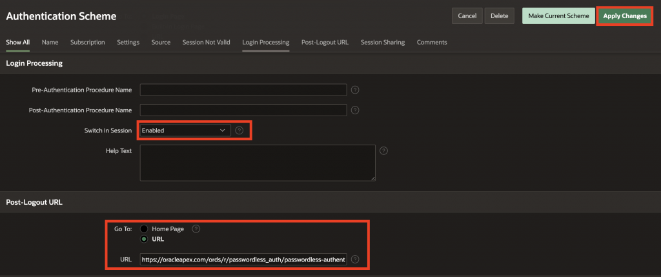Open help icon next to Home Page option
661x277 pixels.
(196, 229)
